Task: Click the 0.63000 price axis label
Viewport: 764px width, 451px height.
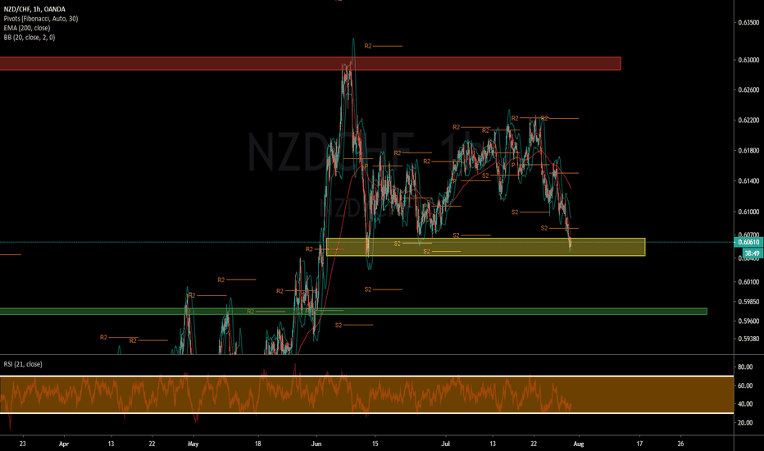Action: [x=748, y=60]
